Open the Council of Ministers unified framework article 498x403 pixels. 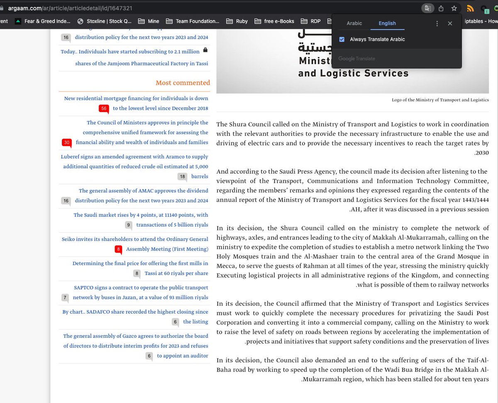coord(142,133)
